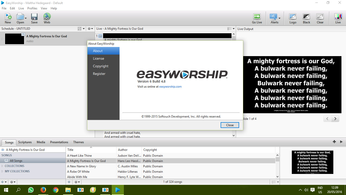346x195 pixels.
Task: Open Chrome from the taskbar
Action: 56,190
